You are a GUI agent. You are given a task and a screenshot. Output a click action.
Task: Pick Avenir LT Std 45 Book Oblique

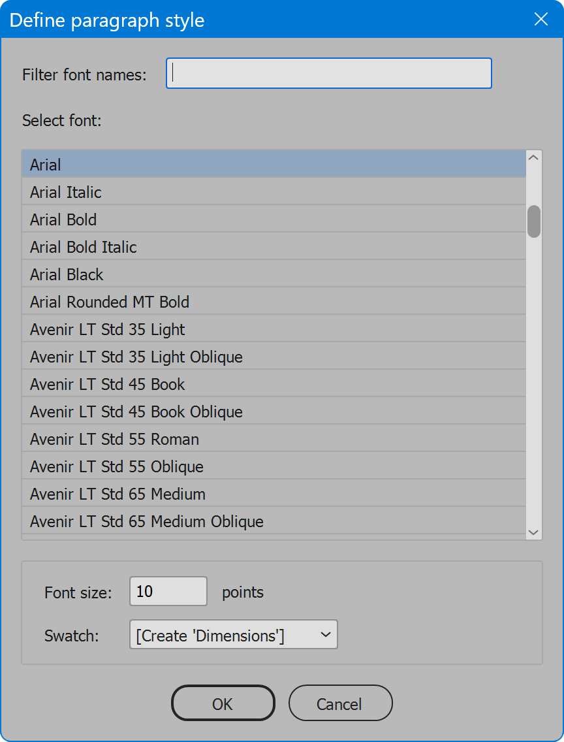click(274, 411)
